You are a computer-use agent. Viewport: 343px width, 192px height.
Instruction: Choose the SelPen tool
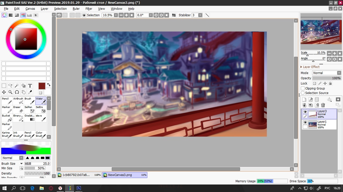click(x=29, y=109)
